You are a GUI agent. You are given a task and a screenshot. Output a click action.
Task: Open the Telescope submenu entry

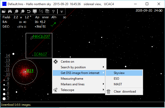pyautogui.click(x=79, y=90)
